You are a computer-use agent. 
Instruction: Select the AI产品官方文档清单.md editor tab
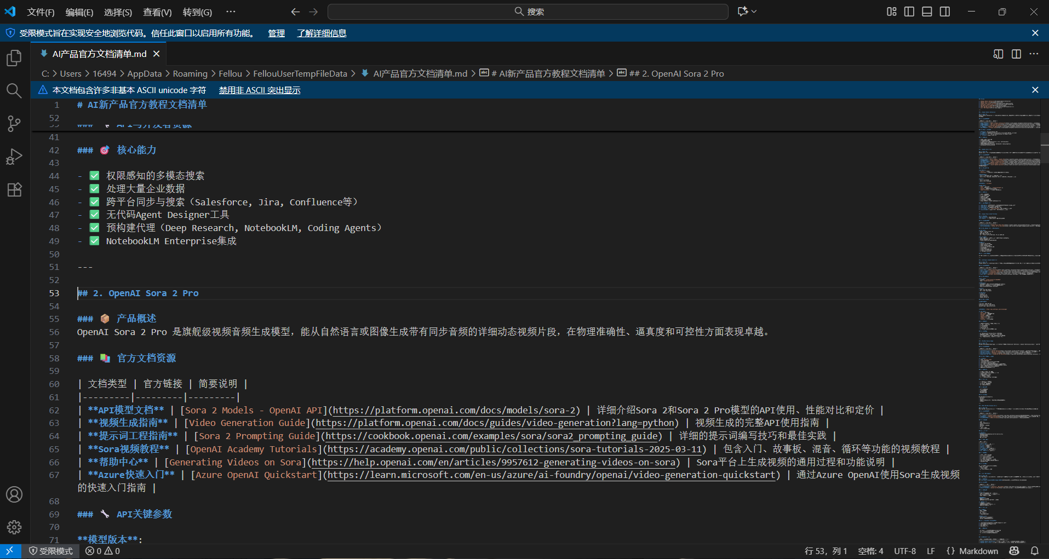point(99,54)
